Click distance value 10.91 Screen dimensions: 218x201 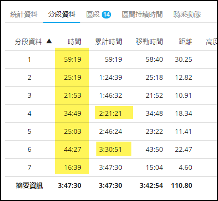(x=183, y=95)
